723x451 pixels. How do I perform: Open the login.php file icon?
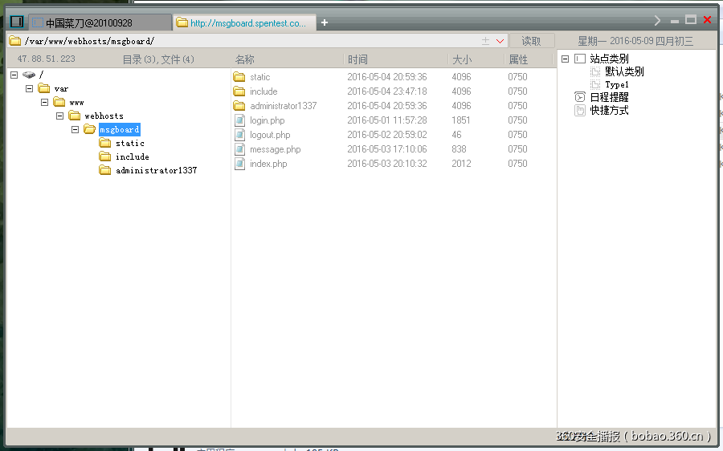click(239, 120)
